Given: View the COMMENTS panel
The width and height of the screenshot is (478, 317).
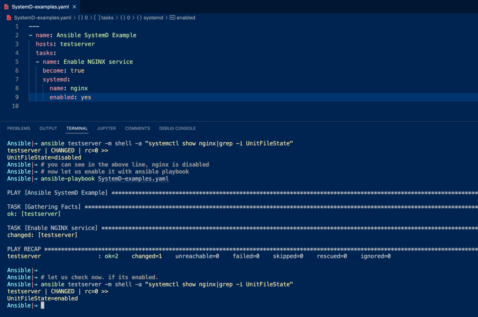Looking at the screenshot, I should click(137, 128).
